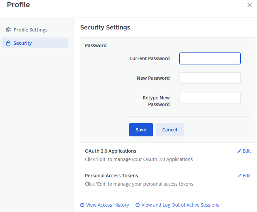Image resolution: width=257 pixels, height=212 pixels.
Task: View and Log Out of Active Sessions
Action: point(180,205)
